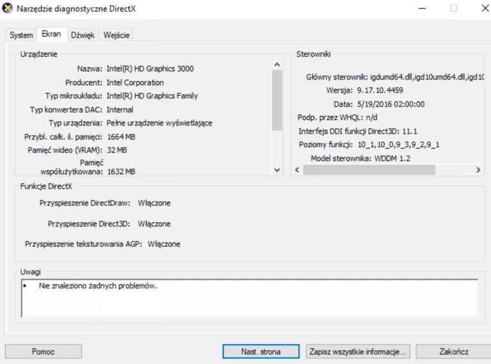This screenshot has width=491, height=364.
Task: Go to next page with Nast. strona
Action: pyautogui.click(x=261, y=351)
